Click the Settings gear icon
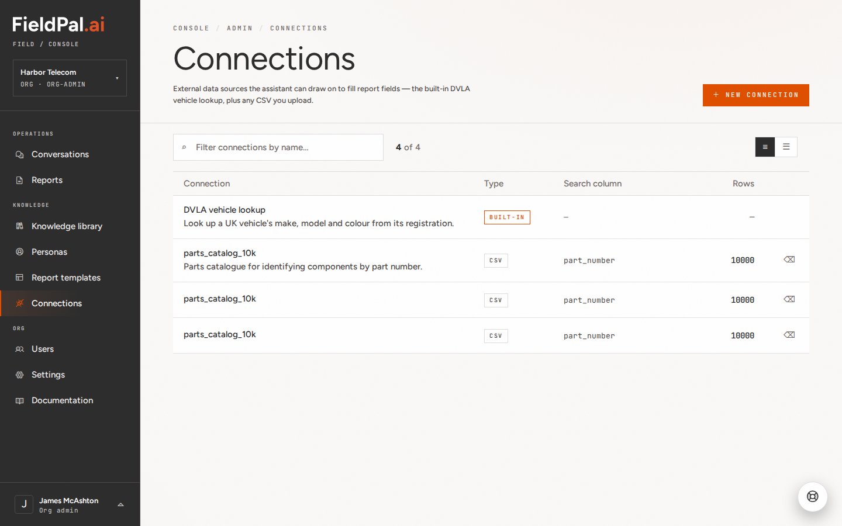The width and height of the screenshot is (842, 526). [19, 375]
